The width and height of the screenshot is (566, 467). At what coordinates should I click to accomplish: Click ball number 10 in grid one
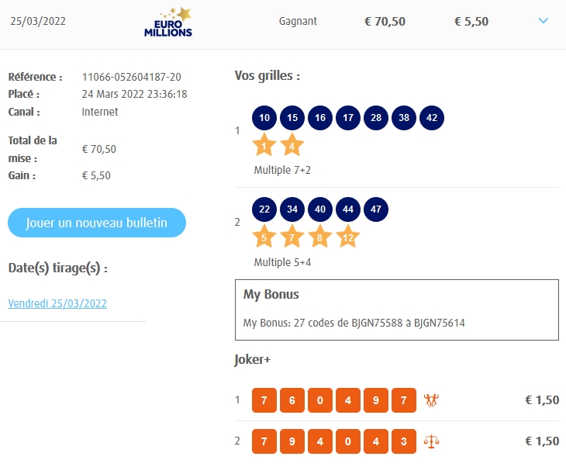pyautogui.click(x=264, y=118)
